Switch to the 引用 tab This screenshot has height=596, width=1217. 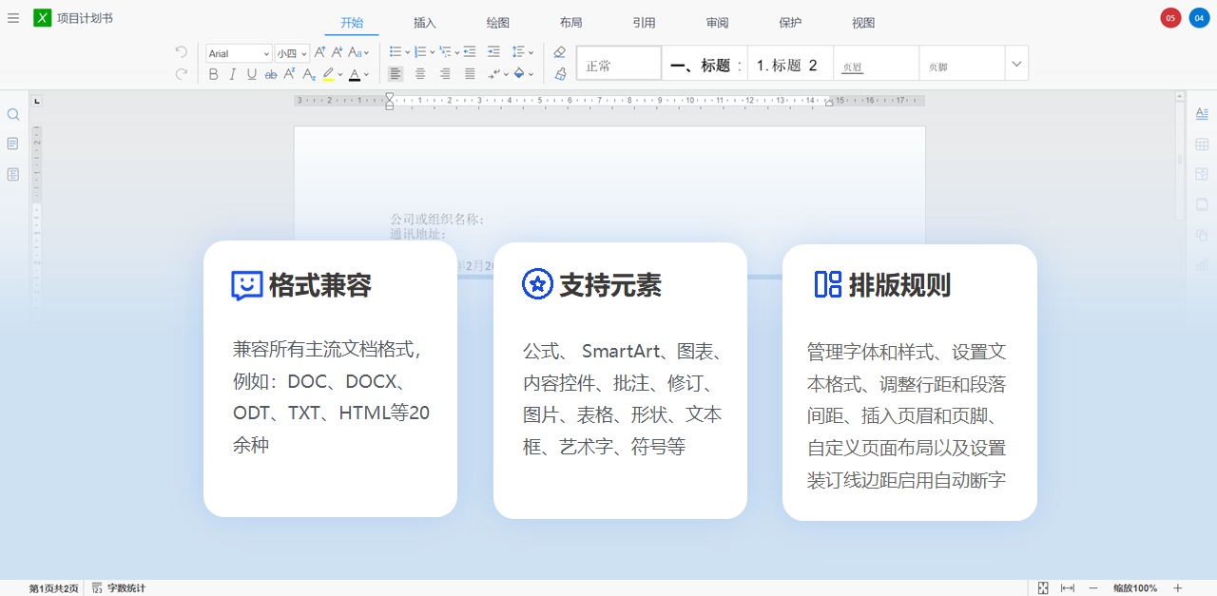pyautogui.click(x=644, y=23)
